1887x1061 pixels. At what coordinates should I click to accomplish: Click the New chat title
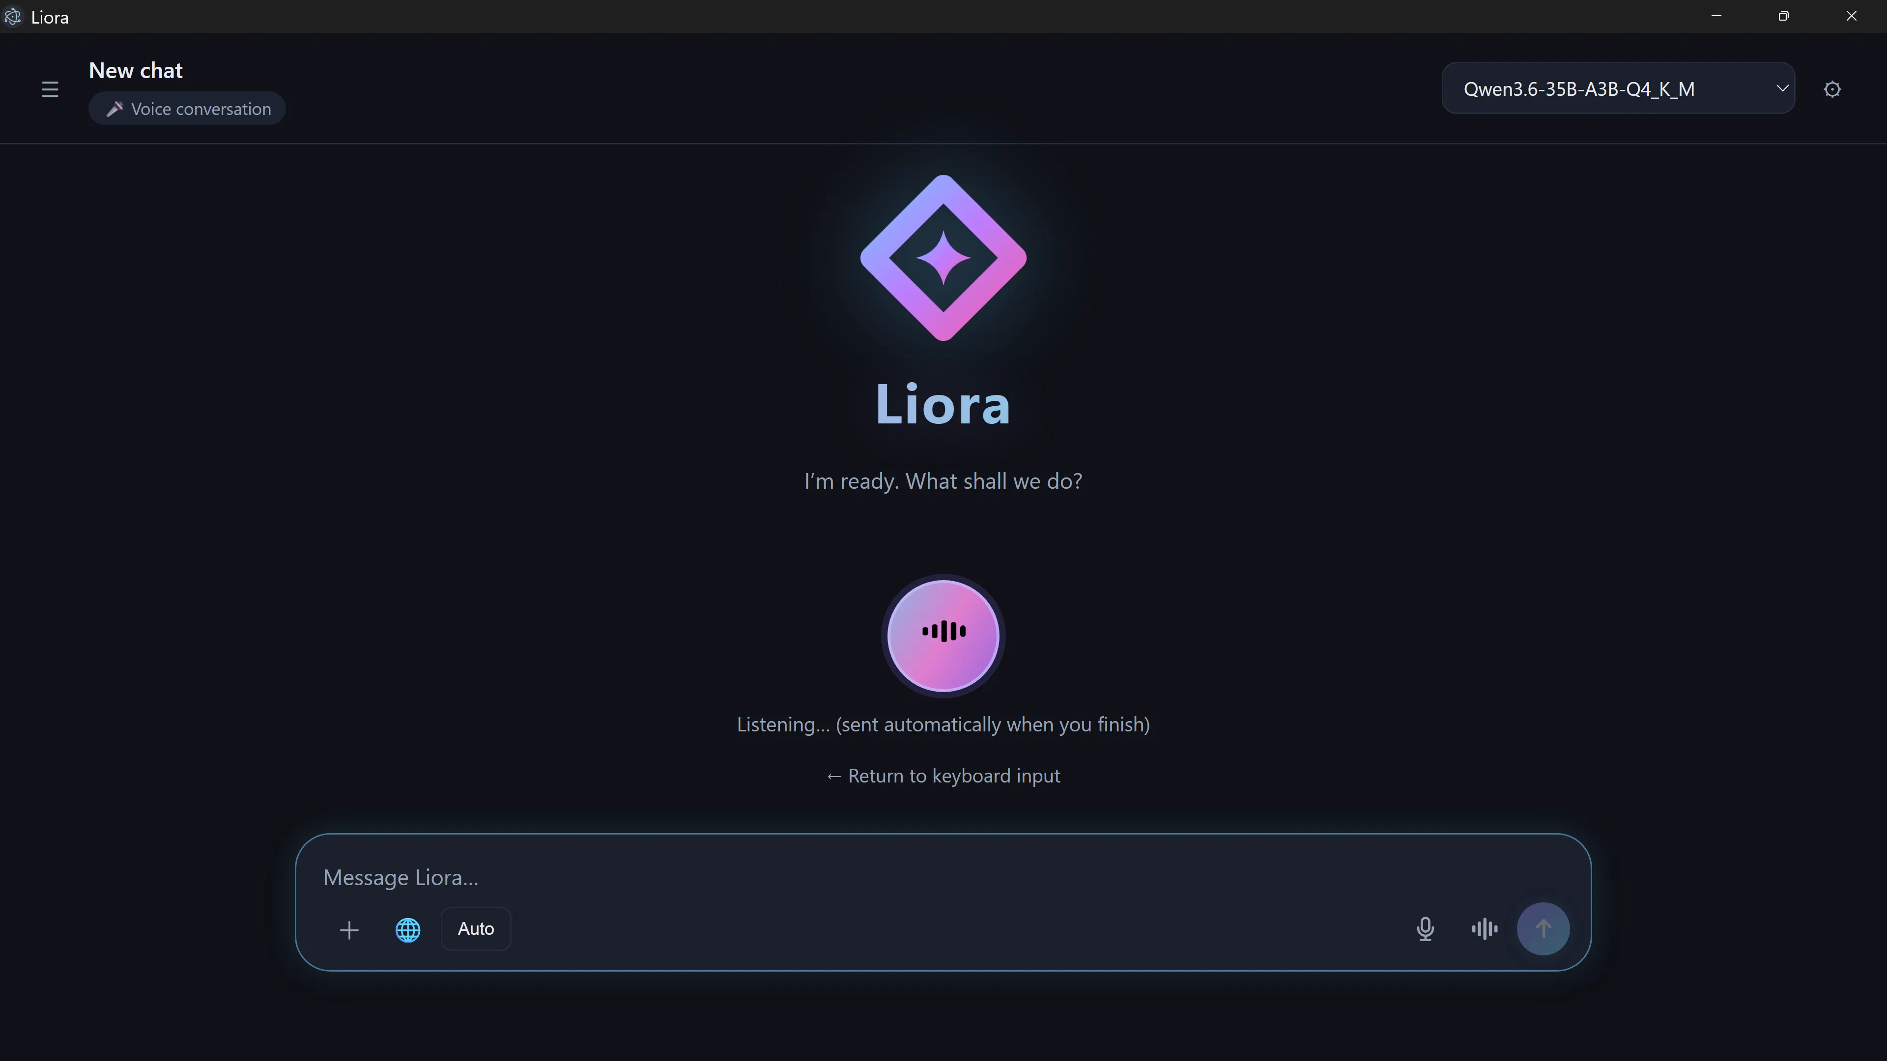[x=136, y=70]
